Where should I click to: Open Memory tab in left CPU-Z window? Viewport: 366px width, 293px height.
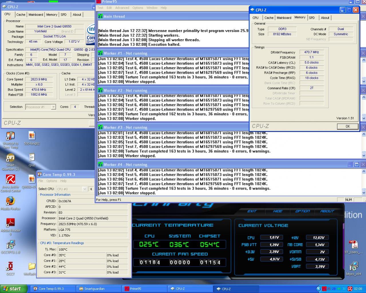[x=52, y=15]
